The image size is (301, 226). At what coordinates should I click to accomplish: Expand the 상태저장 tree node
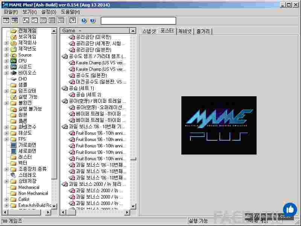coord(6,181)
